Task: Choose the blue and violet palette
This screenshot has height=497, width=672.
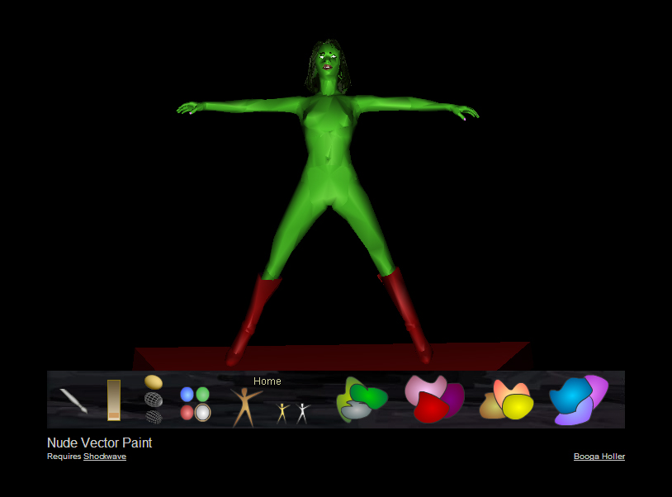Action: (x=578, y=400)
